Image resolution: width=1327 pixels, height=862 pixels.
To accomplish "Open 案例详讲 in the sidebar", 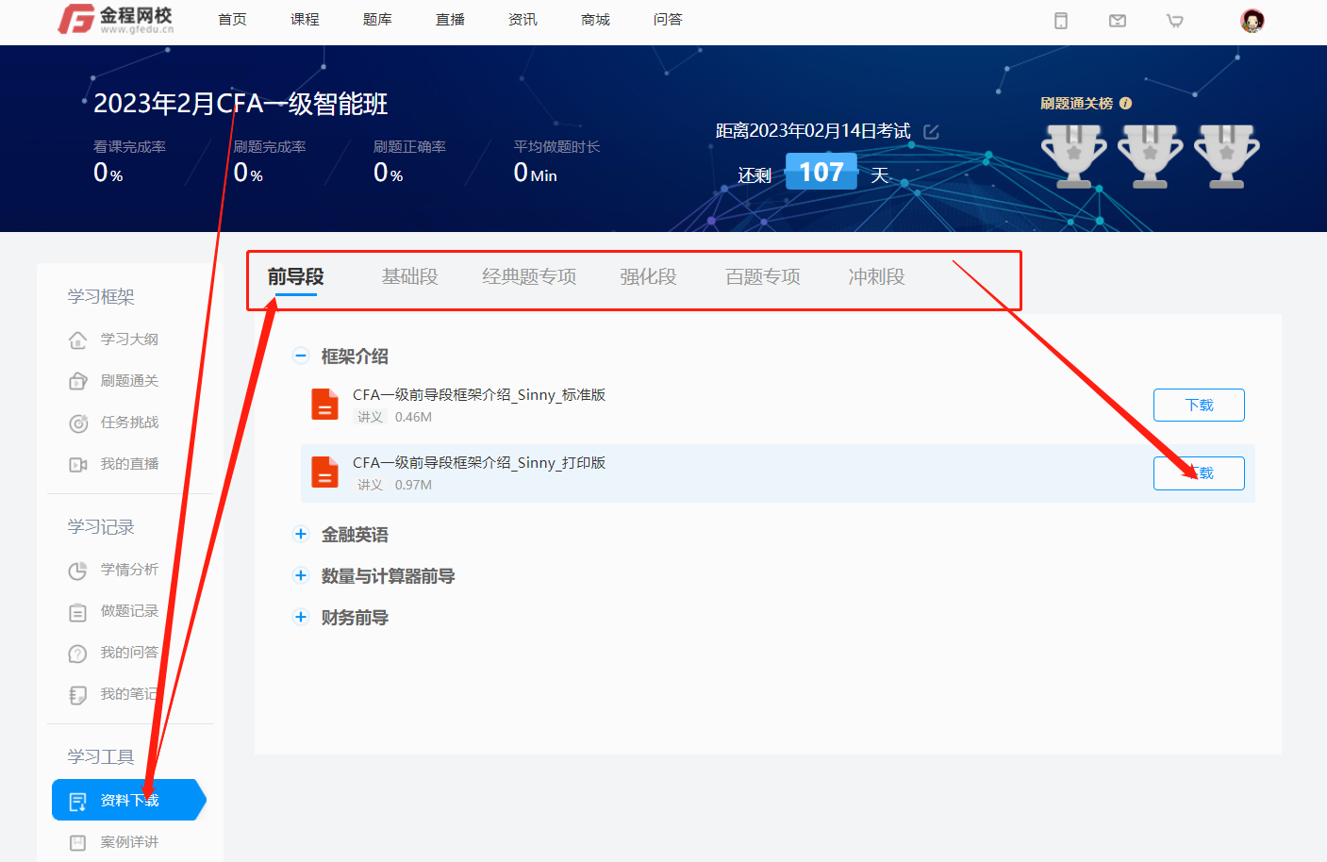I will click(x=129, y=842).
